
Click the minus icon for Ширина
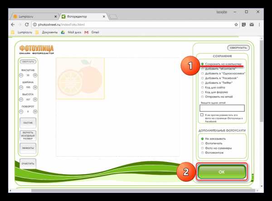[x=21, y=87]
